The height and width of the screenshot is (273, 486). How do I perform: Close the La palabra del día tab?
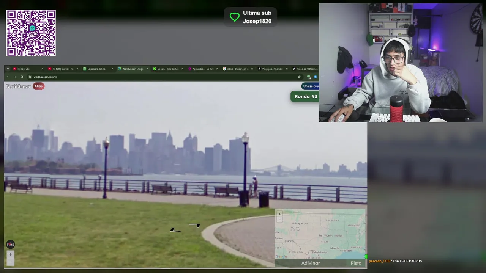112,69
